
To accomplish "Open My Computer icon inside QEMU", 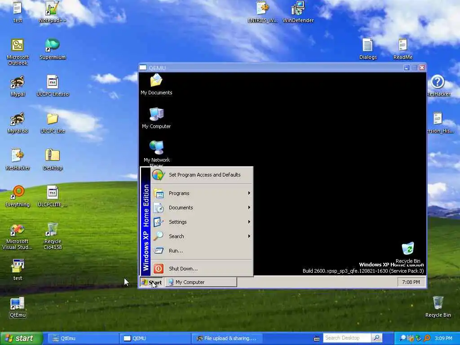I will tap(156, 118).
